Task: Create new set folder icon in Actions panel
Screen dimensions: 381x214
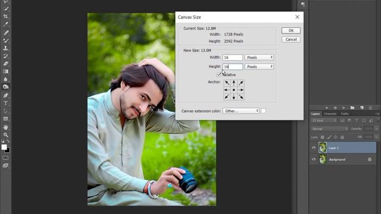Action: pos(352,108)
